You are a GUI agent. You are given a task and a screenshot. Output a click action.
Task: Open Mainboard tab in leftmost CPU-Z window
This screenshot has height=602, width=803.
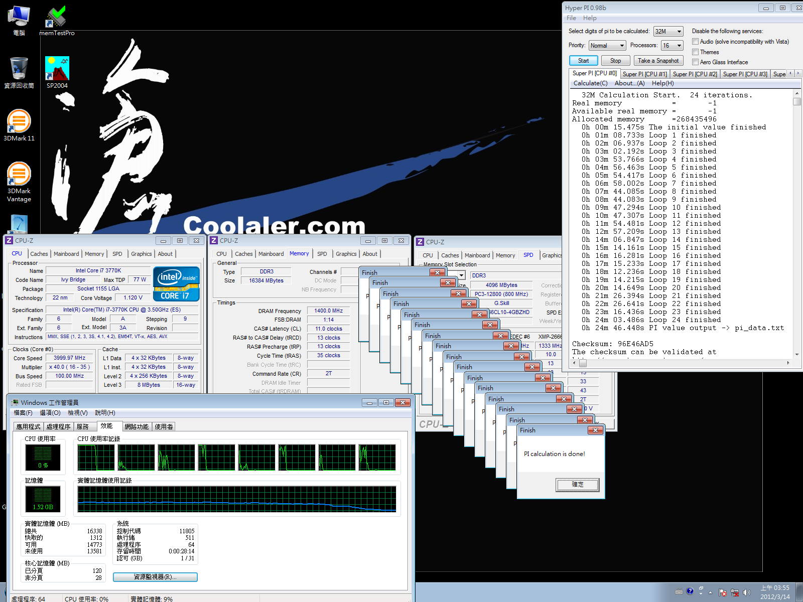(66, 254)
